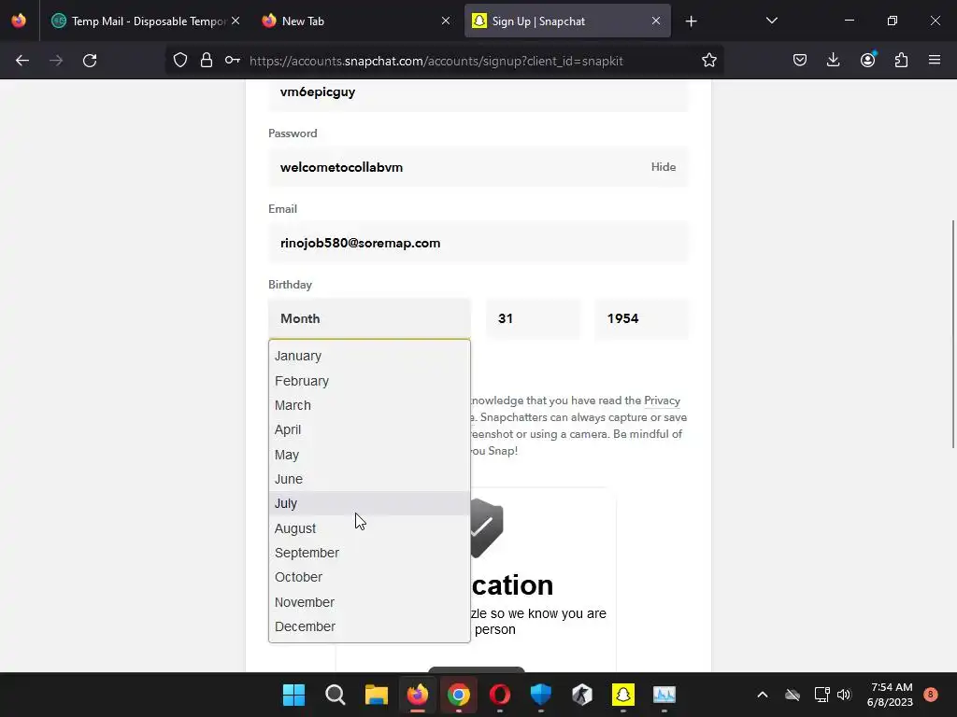
Task: Select the Sign Up | Snapchat tab
Action: 567,21
